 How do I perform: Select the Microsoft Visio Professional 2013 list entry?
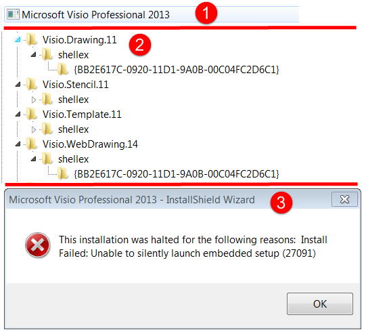(x=152, y=14)
